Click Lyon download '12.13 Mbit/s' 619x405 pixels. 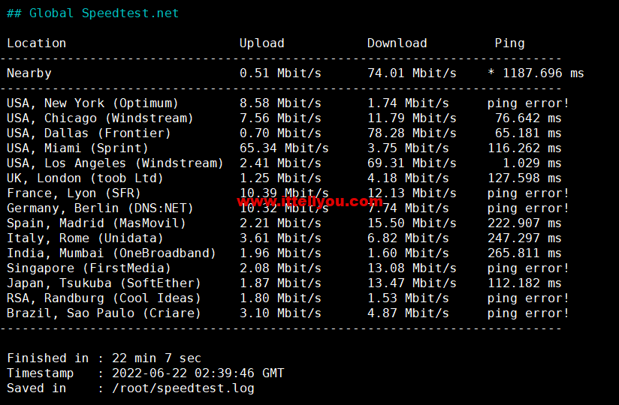[x=412, y=193]
